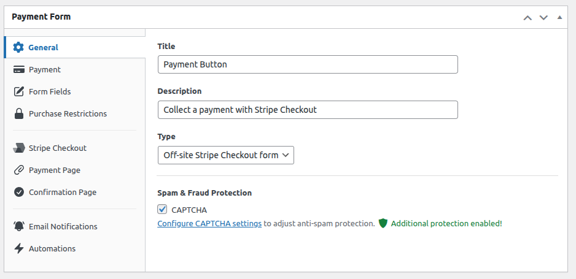Click into the Title input field
The width and height of the screenshot is (576, 279).
[308, 64]
